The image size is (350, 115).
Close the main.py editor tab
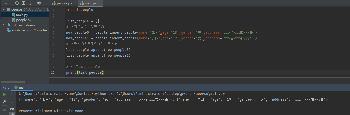(99, 3)
